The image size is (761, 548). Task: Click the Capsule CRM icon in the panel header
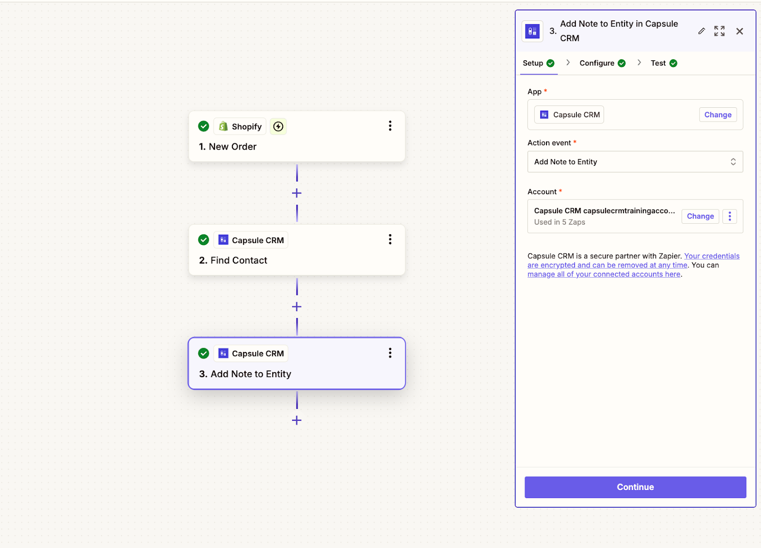click(532, 31)
